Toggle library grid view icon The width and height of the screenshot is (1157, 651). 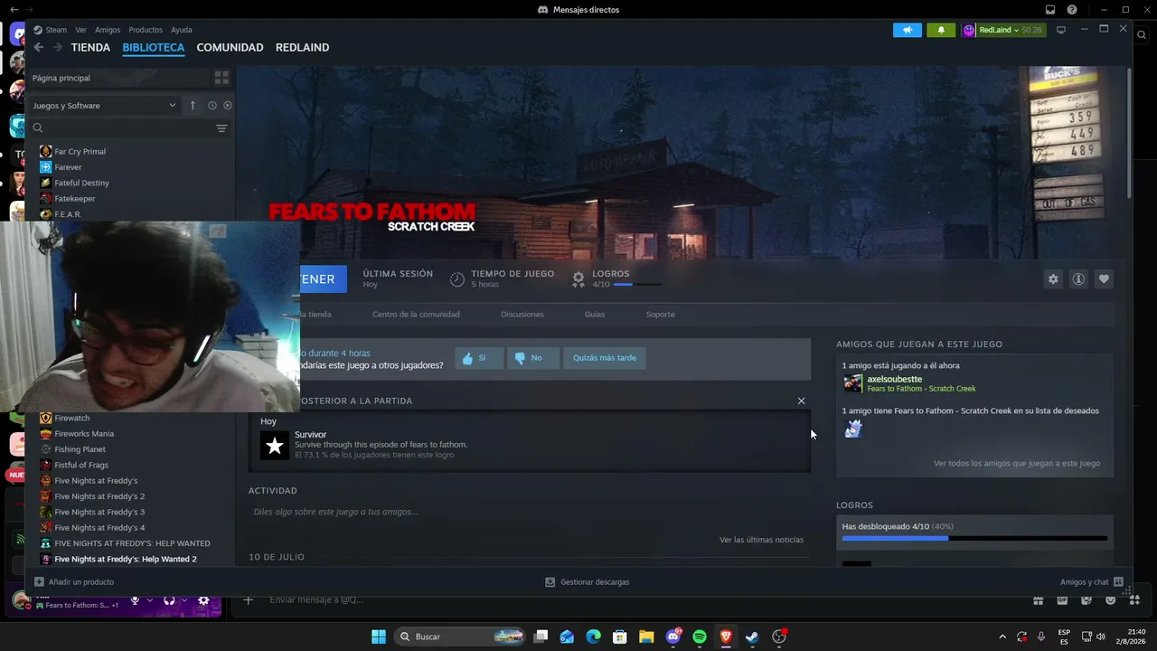[x=221, y=78]
